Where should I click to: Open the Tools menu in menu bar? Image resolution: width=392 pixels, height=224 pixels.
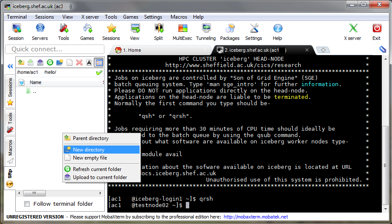[x=111, y=17]
